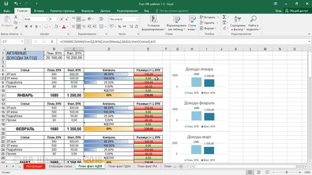Click the Вставить cells button
312x175 pixels.
[208, 17]
